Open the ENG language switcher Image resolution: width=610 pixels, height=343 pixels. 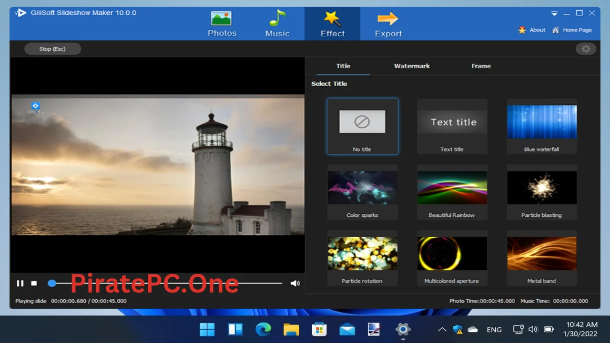pyautogui.click(x=494, y=330)
